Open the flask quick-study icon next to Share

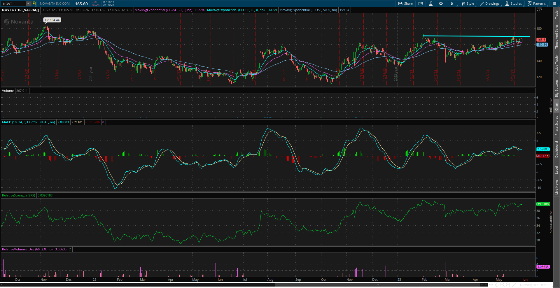[430, 3]
